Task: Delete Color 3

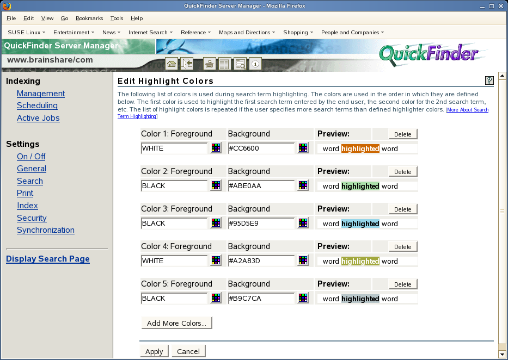Action: click(403, 209)
